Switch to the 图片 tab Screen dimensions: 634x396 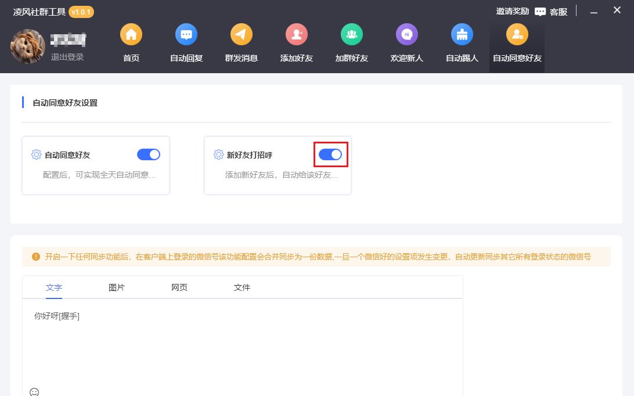tap(117, 287)
